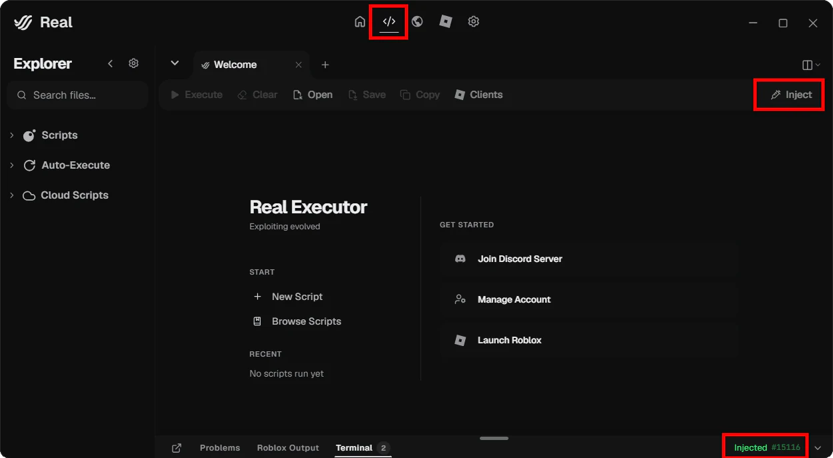833x458 pixels.
Task: Maximize the Real window
Action: [x=783, y=23]
